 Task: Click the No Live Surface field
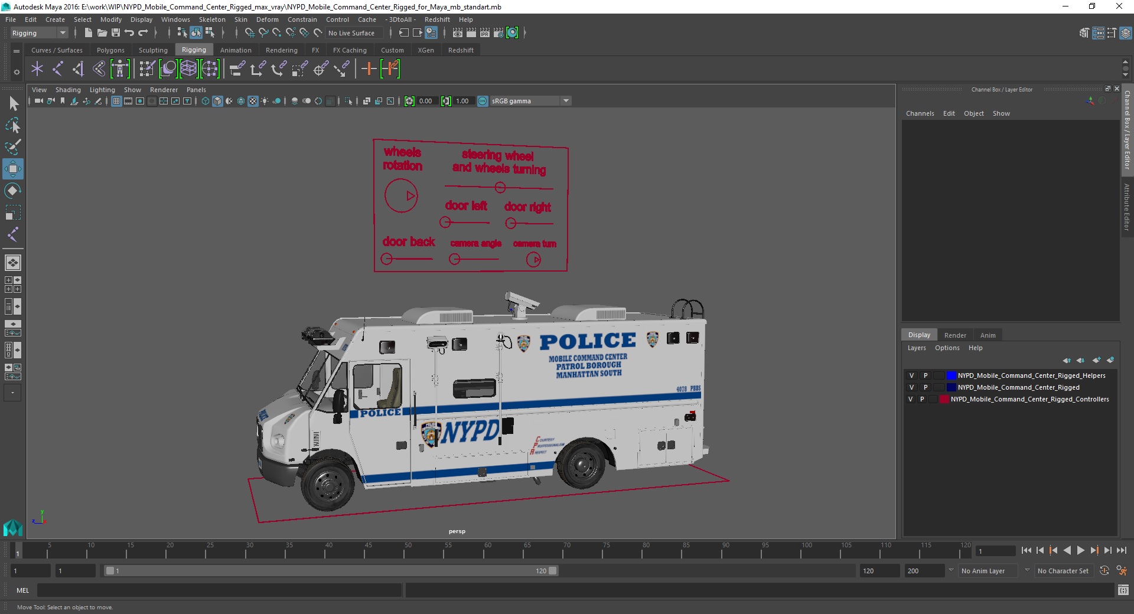tap(353, 33)
